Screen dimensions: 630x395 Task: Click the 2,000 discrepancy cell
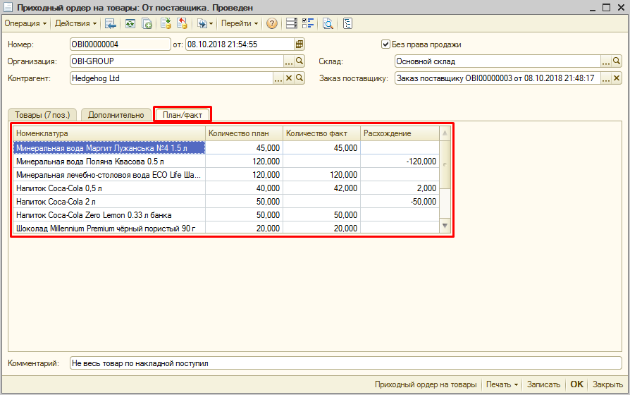[400, 188]
